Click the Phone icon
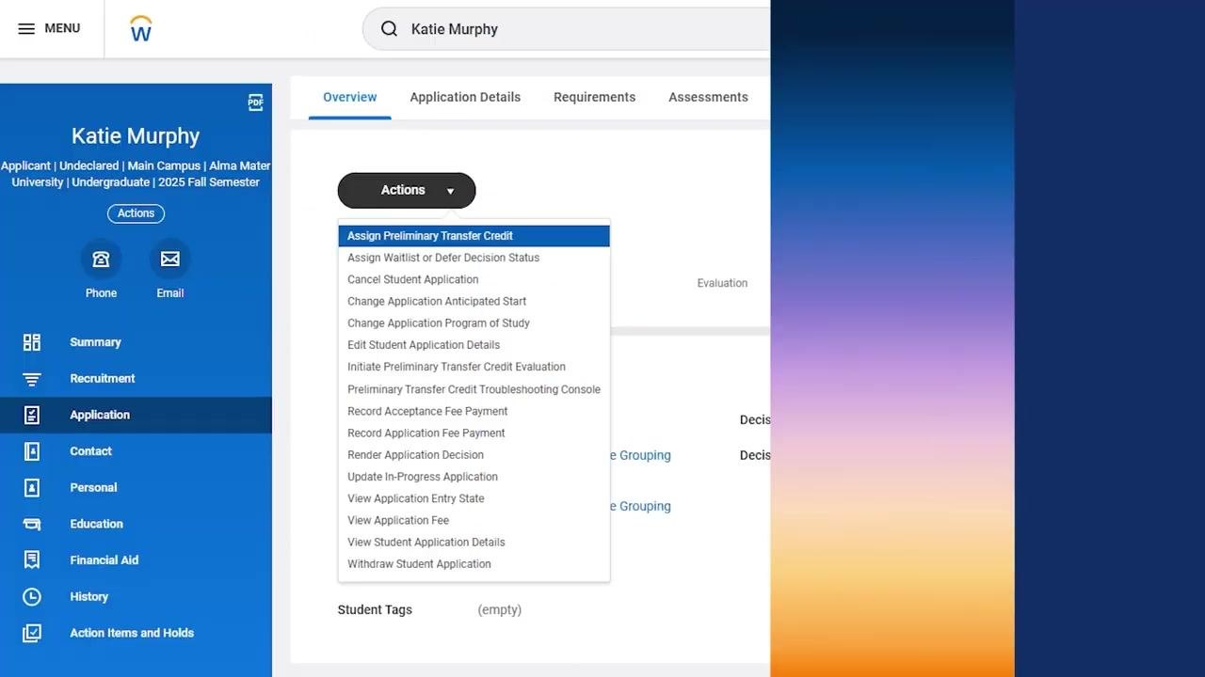 [x=101, y=259]
